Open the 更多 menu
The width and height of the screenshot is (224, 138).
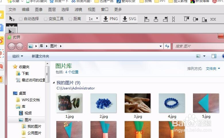point(118,9)
